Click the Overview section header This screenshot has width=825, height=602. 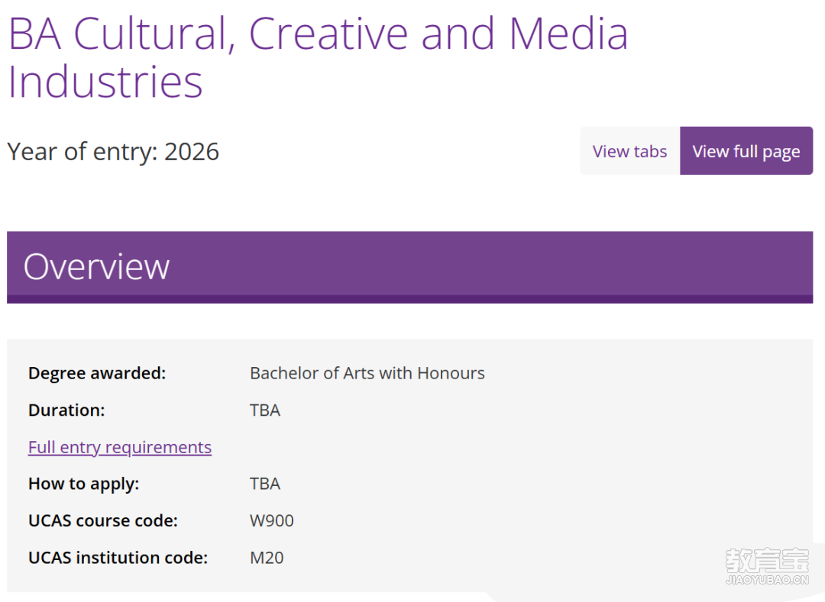tap(410, 267)
